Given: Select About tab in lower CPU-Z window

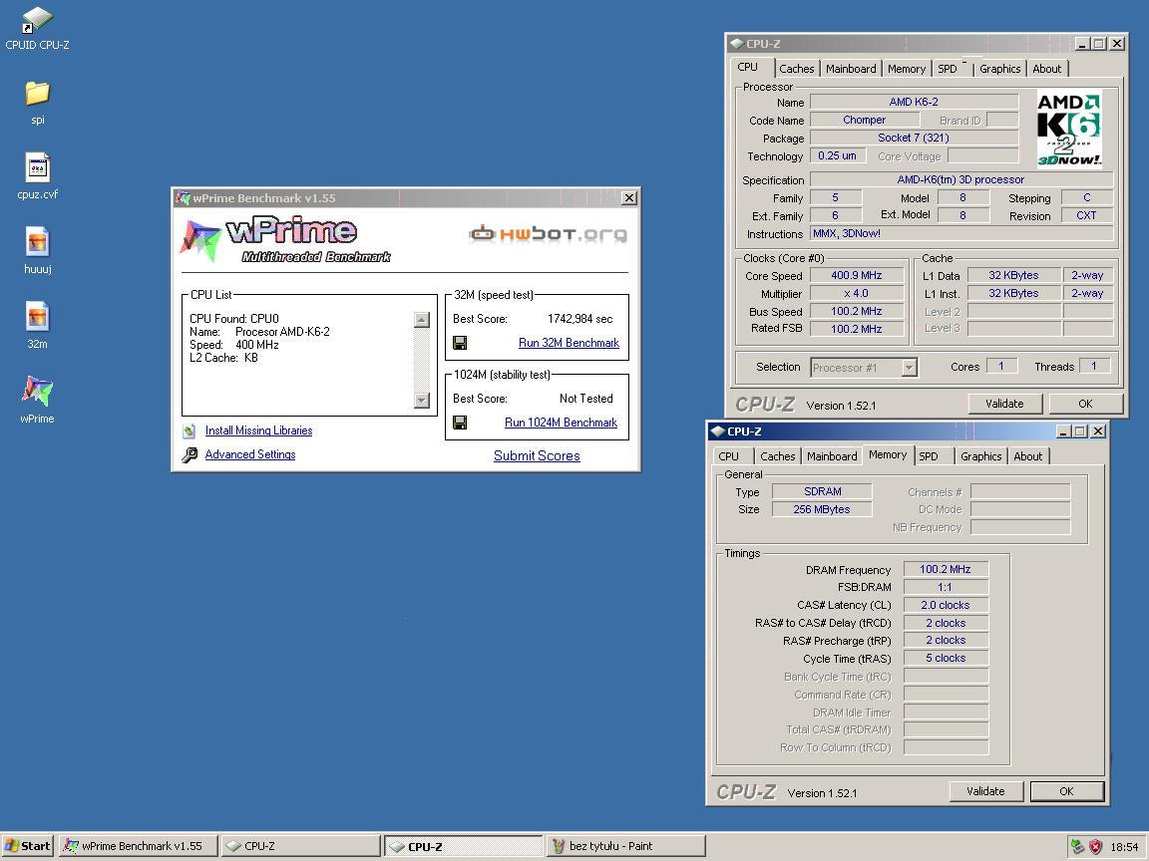Looking at the screenshot, I should point(1027,456).
